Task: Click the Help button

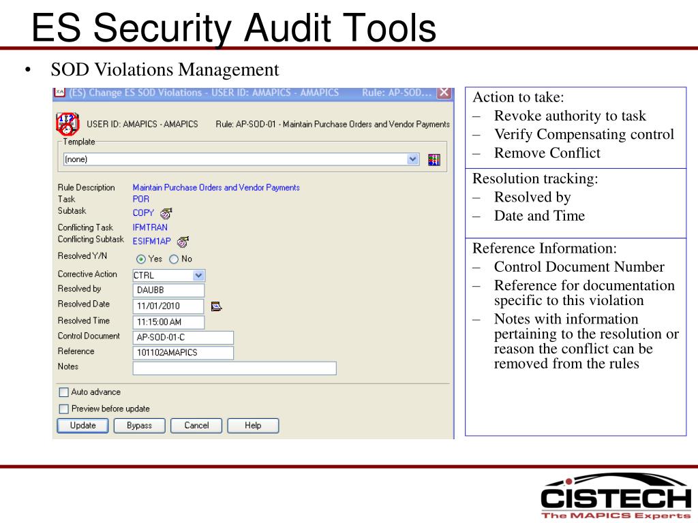Action: (x=253, y=426)
